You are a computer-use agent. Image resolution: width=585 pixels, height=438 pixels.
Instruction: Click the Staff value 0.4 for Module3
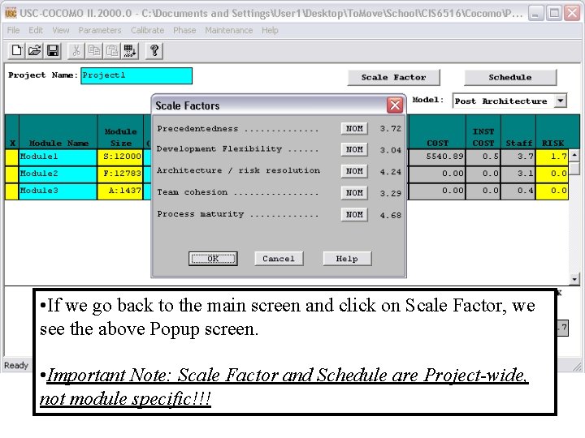[x=518, y=191]
